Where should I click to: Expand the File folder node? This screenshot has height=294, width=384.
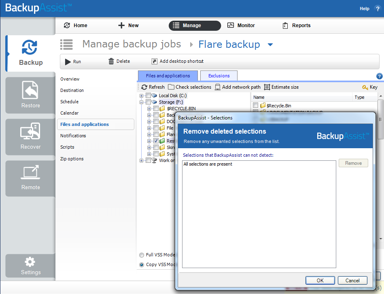point(149,128)
